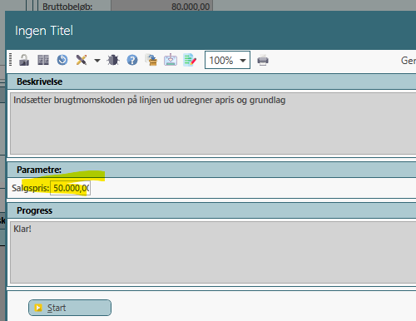
Task: Click the Parametre section header
Action: tap(211, 170)
